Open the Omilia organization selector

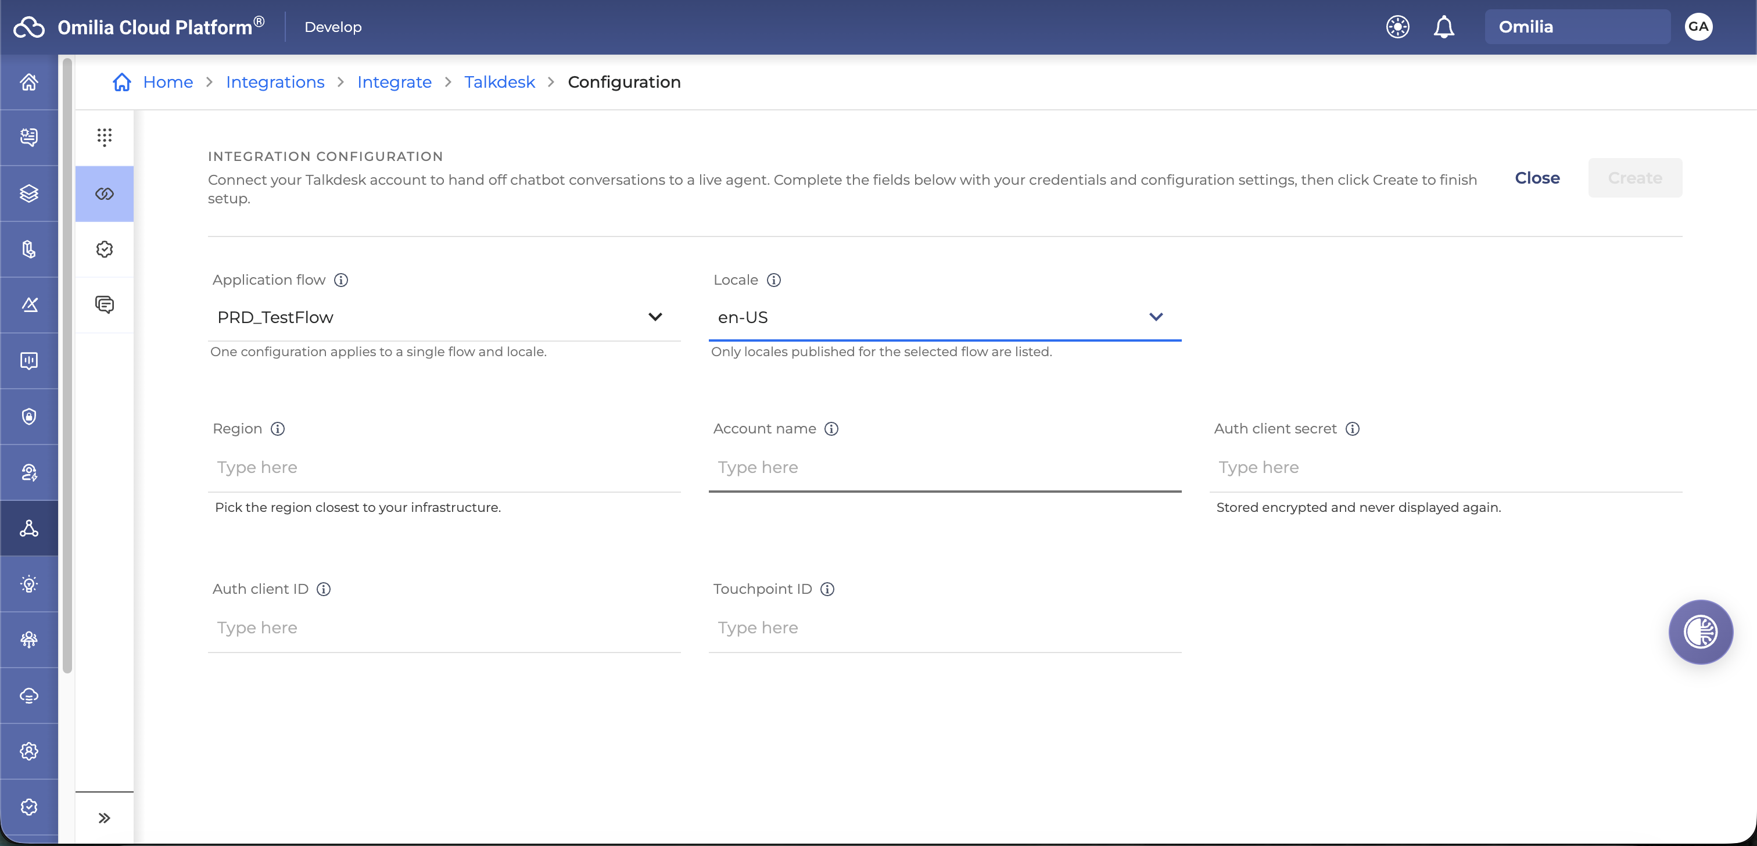coord(1577,27)
